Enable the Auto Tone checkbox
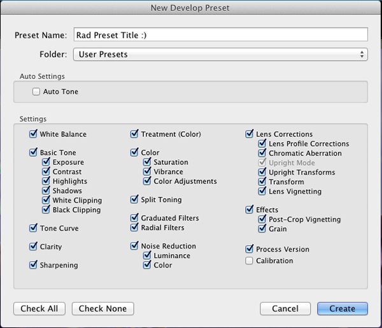Screen dimensions: 382x328 click(x=36, y=92)
